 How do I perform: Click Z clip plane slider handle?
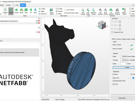pyautogui.click(x=120, y=29)
